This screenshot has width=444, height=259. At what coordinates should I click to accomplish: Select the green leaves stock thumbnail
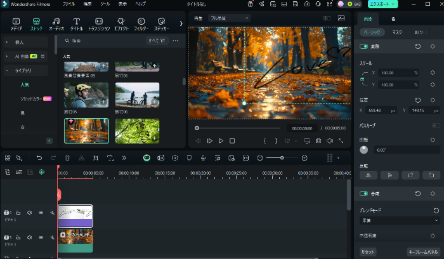(x=138, y=131)
